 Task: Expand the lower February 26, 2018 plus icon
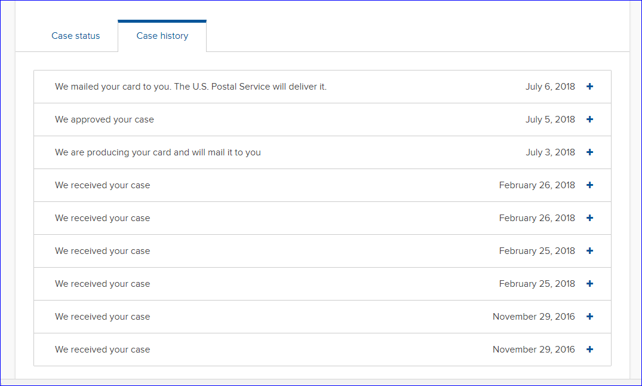coord(589,217)
